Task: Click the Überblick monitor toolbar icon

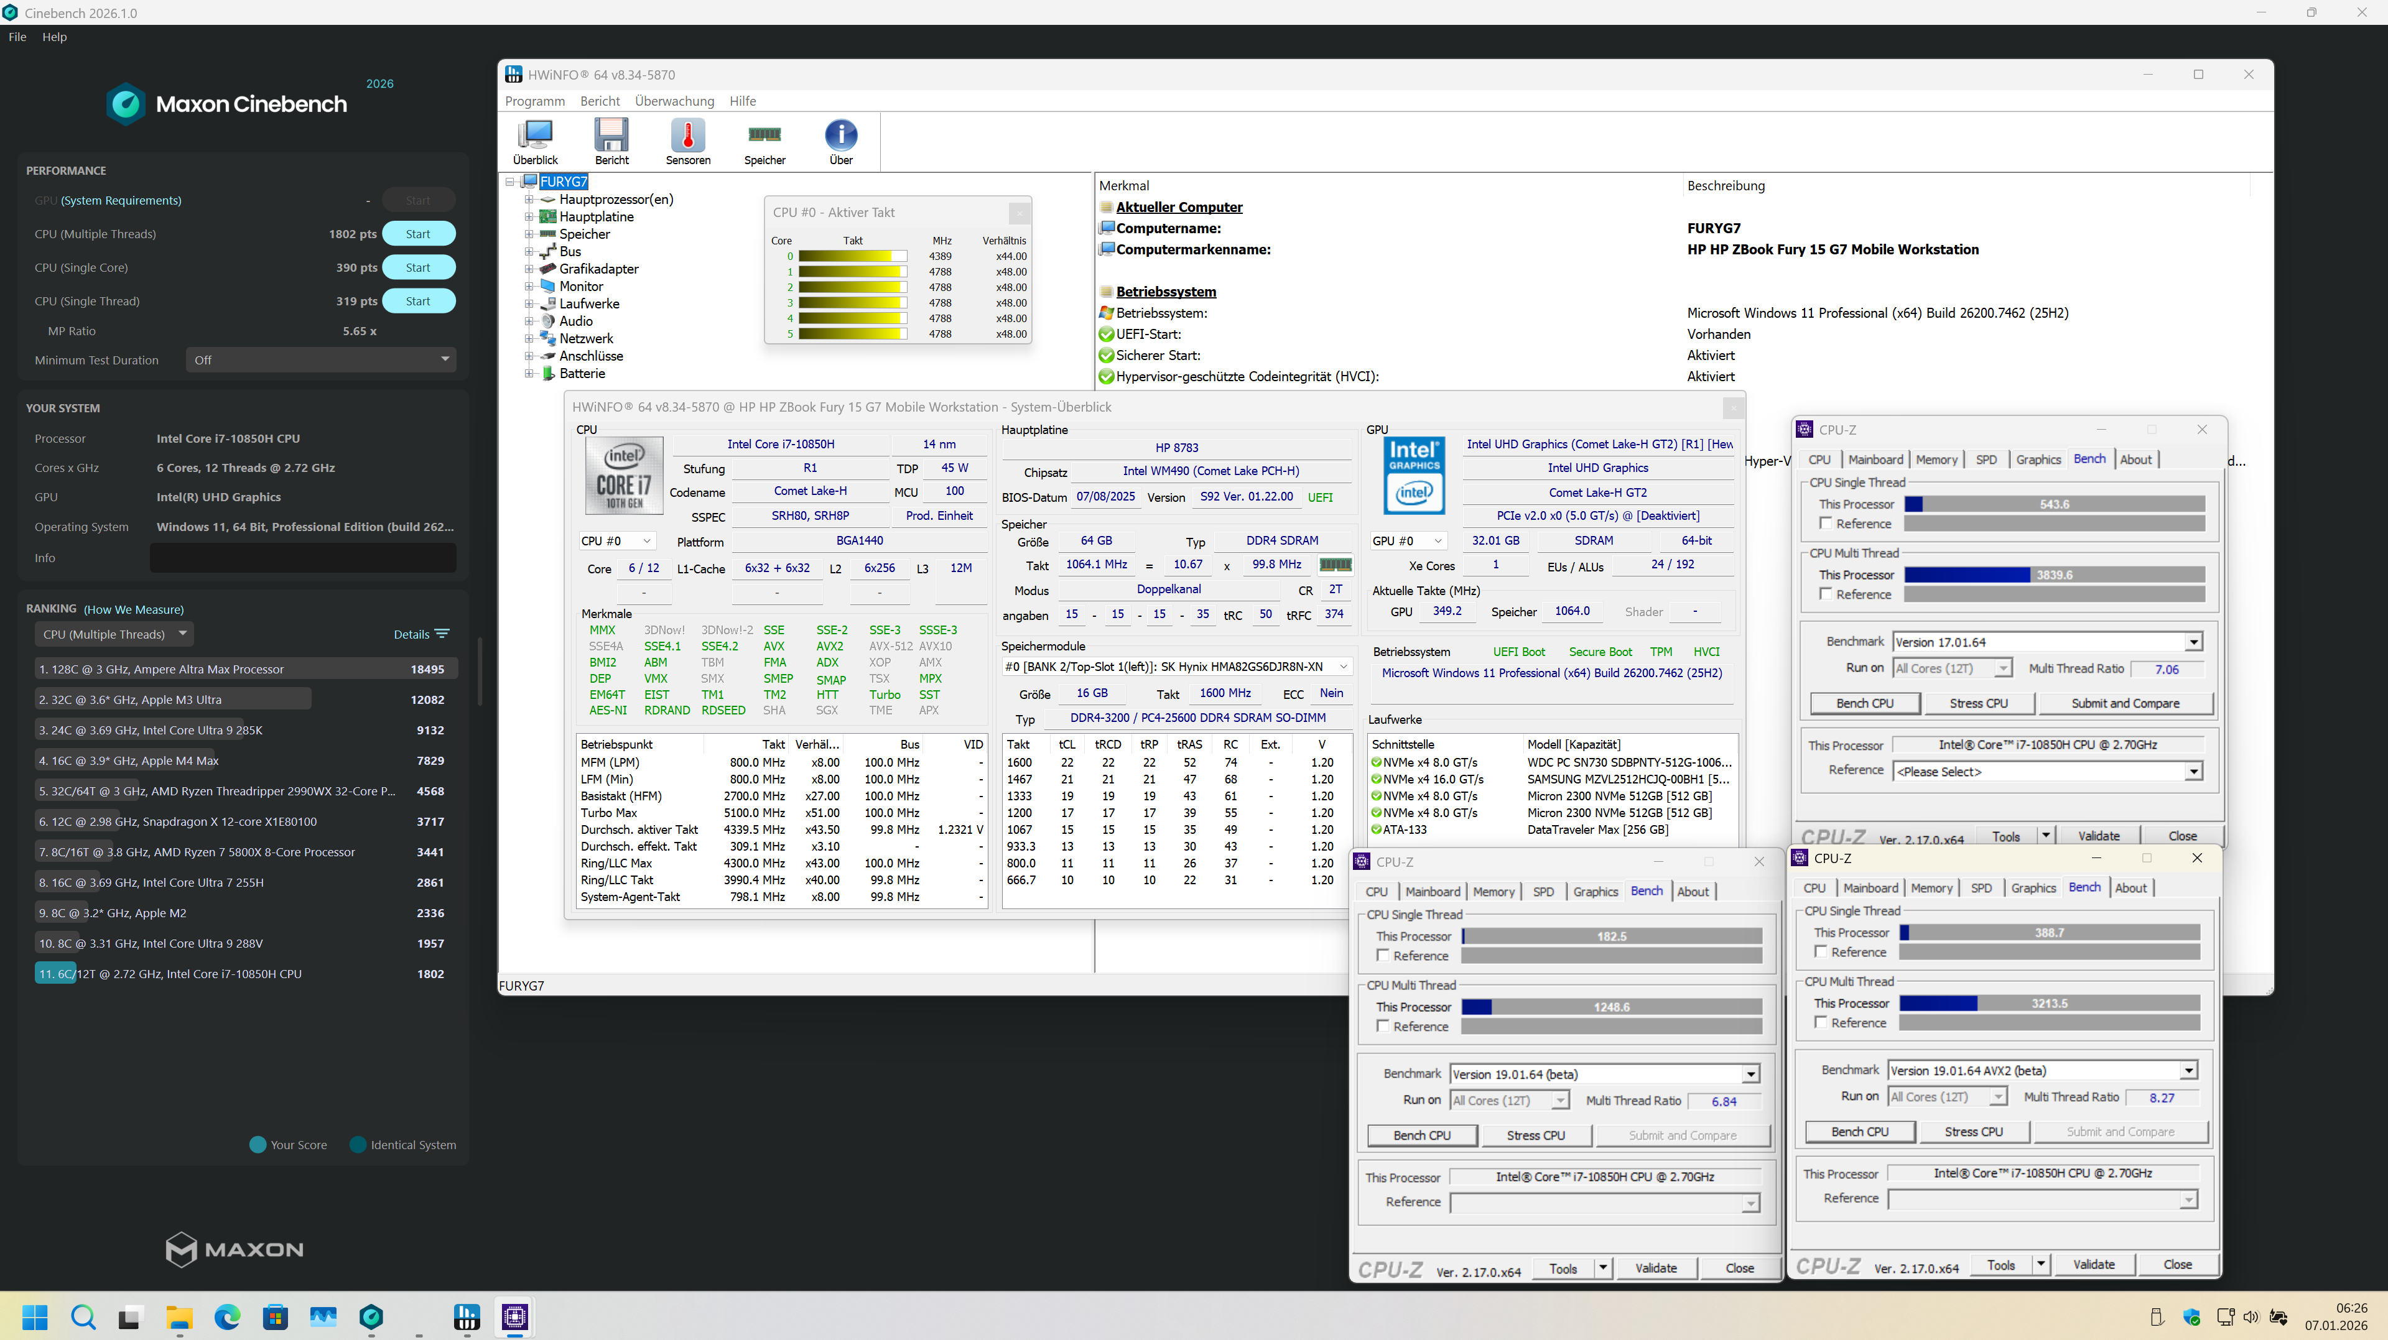Action: click(x=535, y=136)
